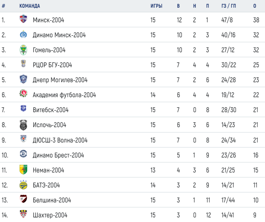Screen dimensions: 265x222
Task: Click the Минск-2004 team crest icon
Action: [x=23, y=19]
